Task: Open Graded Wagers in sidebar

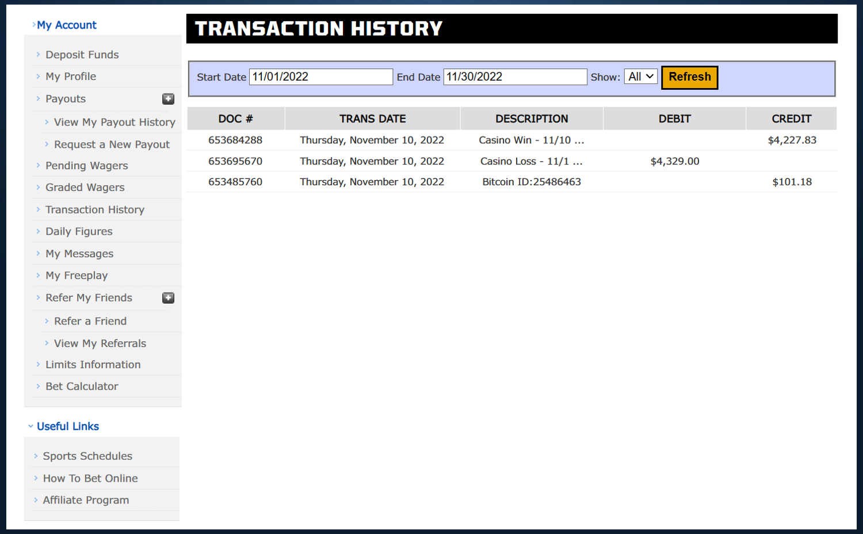Action: (85, 188)
